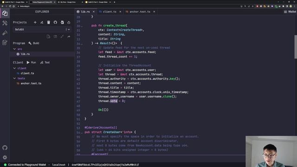297x167 pixels.
Task: Open anchor.test.ts in the file tree
Action: point(31,83)
